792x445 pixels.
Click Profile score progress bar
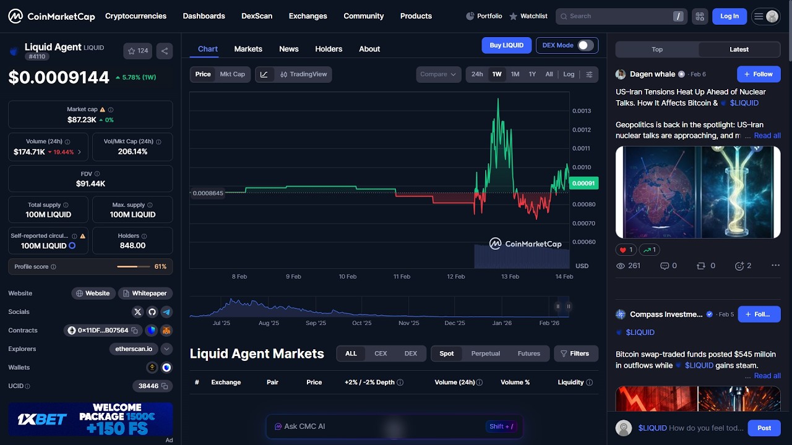[134, 267]
